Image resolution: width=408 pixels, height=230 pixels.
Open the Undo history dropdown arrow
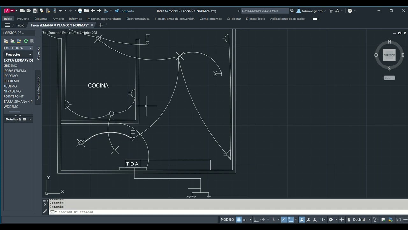pyautogui.click(x=65, y=11)
